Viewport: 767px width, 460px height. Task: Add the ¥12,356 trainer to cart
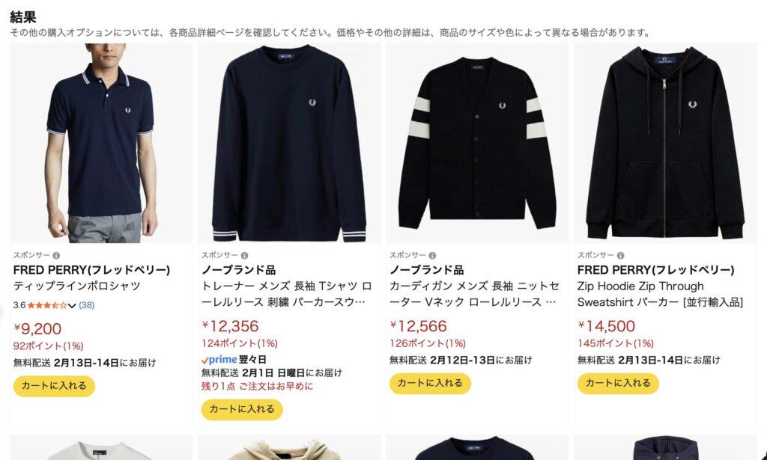pos(242,409)
